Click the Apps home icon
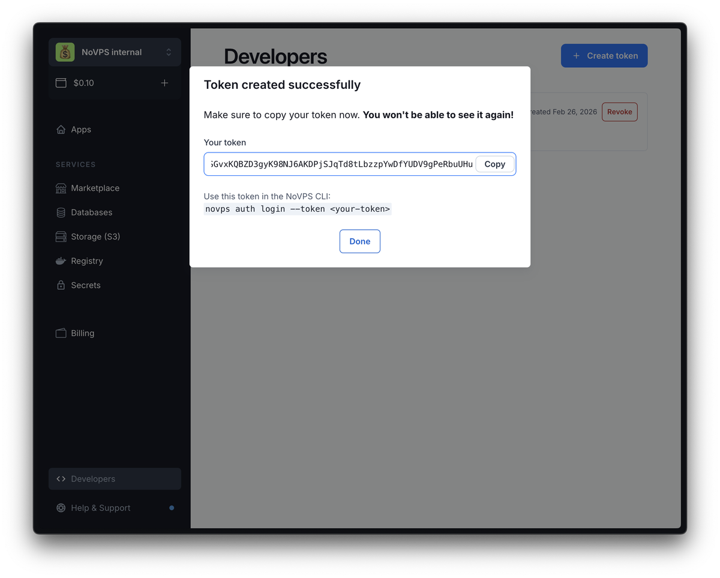 click(61, 130)
